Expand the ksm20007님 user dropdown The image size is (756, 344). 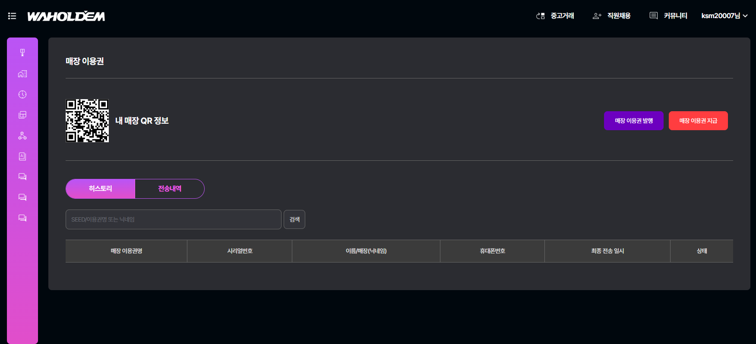click(x=724, y=16)
